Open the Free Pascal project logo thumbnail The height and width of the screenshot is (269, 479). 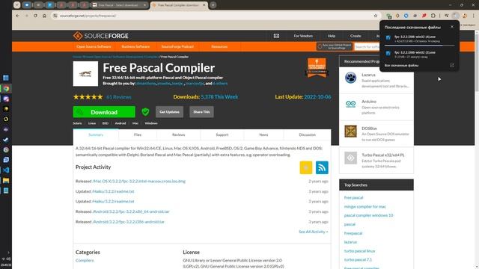pyautogui.click(x=85, y=73)
